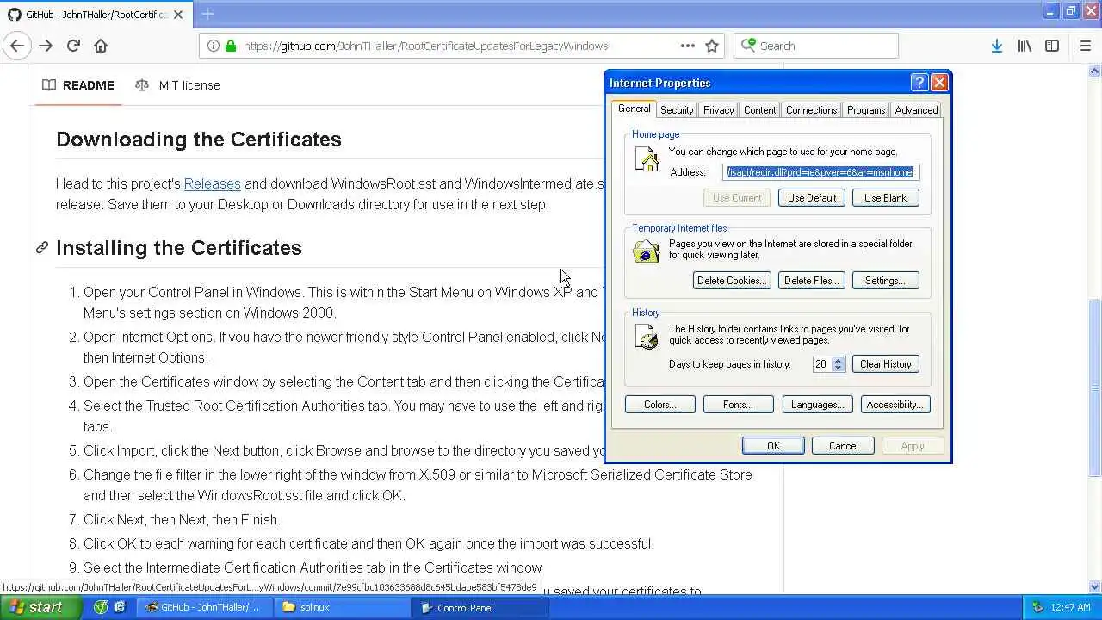This screenshot has width=1102, height=620.
Task: Click the page vertical scrollbar thumb
Action: [1095, 387]
